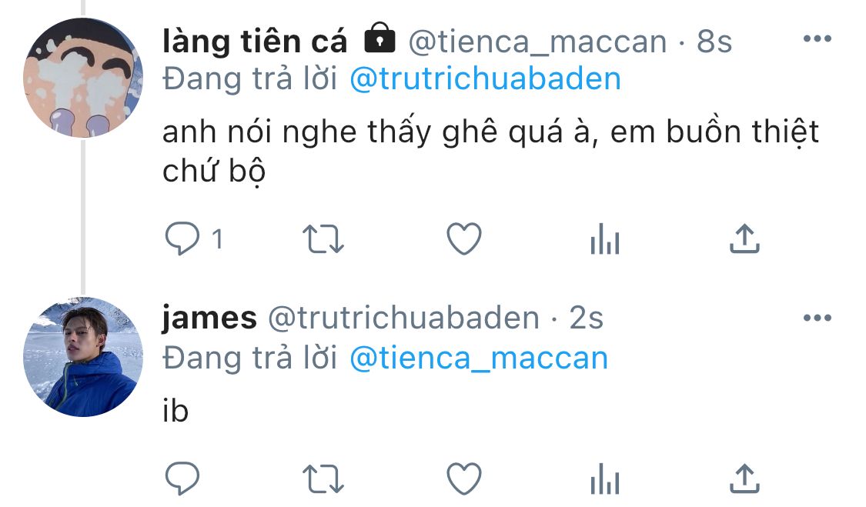
Task: Retweet the làng tiên cá tweet
Action: (323, 238)
